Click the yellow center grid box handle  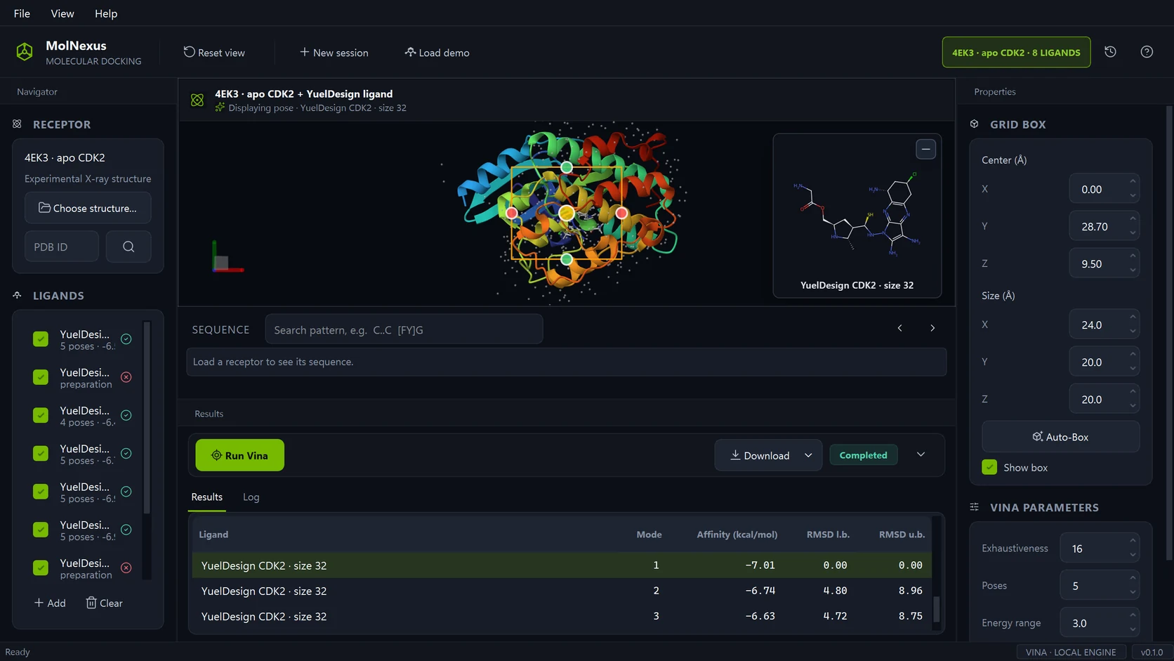(567, 213)
